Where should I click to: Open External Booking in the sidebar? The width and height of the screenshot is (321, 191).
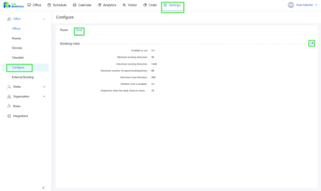click(x=22, y=77)
